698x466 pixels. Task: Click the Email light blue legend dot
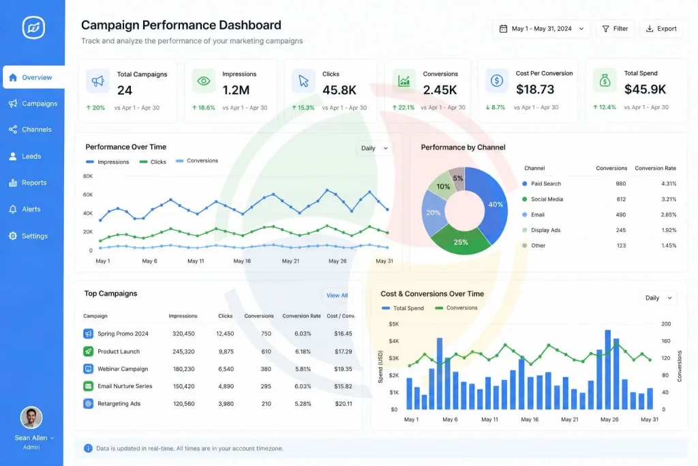click(524, 215)
